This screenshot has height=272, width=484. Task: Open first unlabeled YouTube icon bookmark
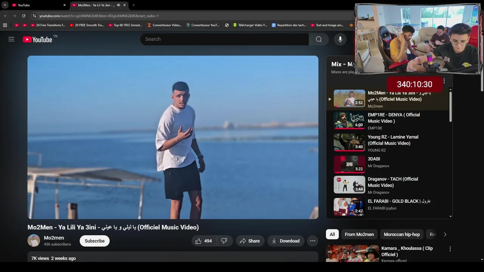click(x=17, y=25)
